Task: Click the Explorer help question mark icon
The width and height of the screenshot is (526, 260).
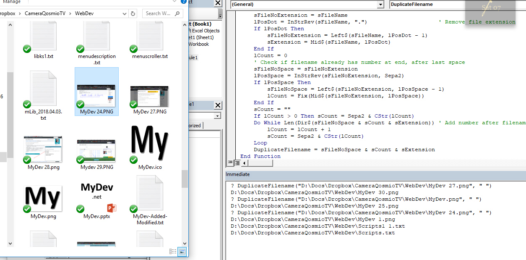Action: pos(183,2)
